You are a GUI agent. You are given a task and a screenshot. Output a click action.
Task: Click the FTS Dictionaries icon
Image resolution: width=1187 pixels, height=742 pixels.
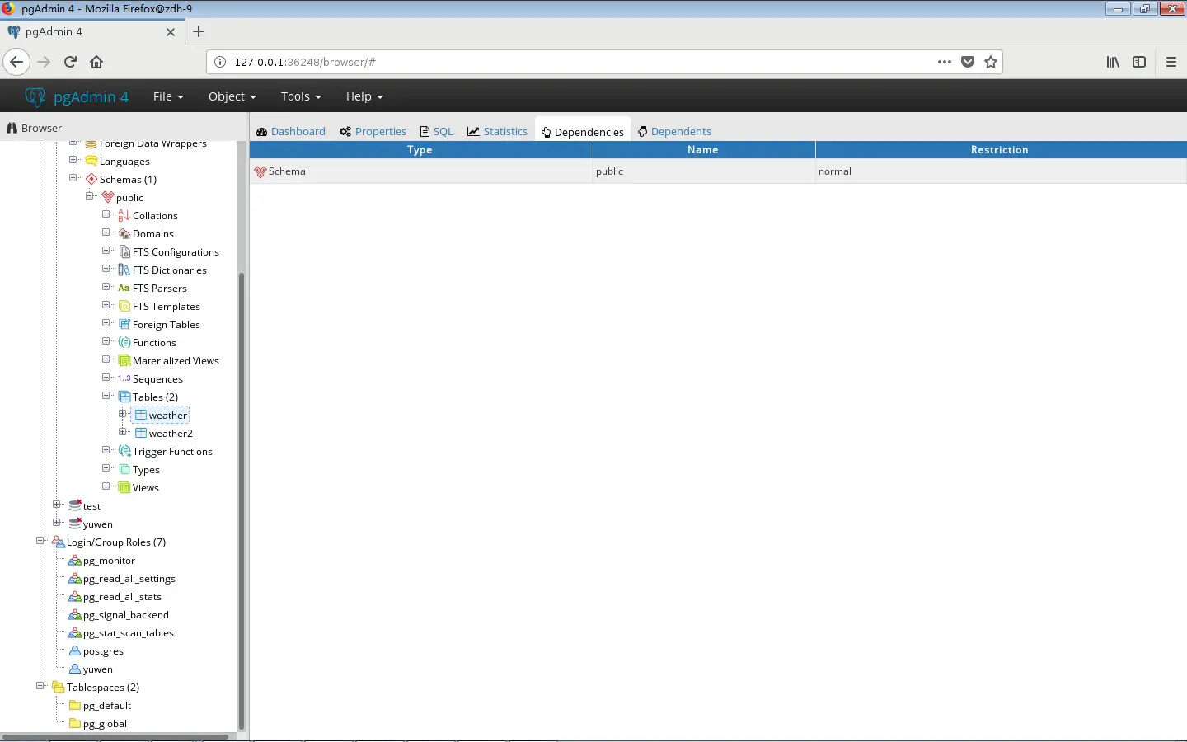(x=124, y=270)
